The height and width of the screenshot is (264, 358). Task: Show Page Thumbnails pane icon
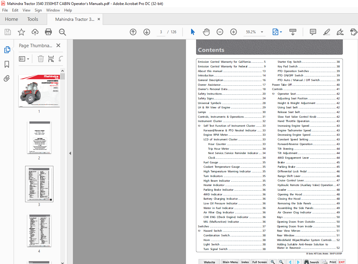(x=7, y=50)
